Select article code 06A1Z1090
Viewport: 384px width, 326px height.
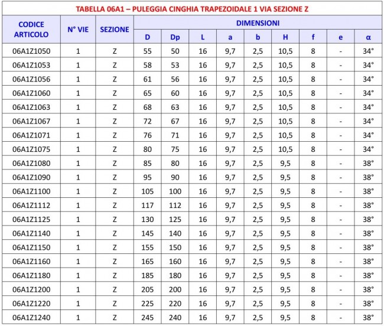(x=31, y=177)
